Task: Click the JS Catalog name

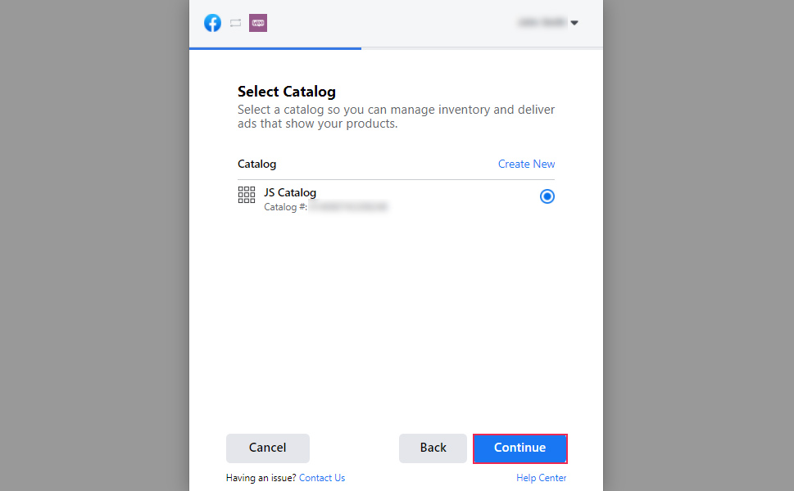Action: 289,192
